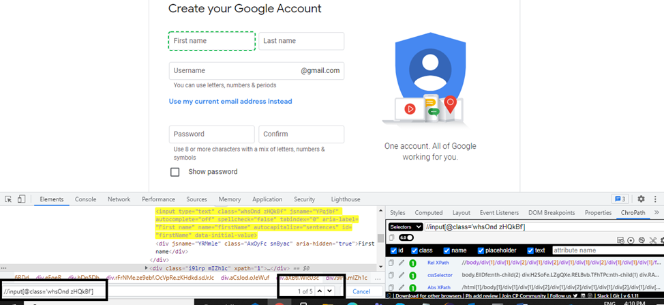Check the Show password checkbox
This screenshot has height=305, width=664.
coord(175,172)
